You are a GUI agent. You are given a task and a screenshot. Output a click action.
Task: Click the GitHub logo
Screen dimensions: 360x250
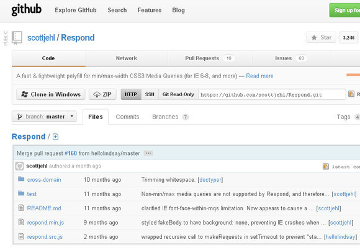[x=27, y=10]
